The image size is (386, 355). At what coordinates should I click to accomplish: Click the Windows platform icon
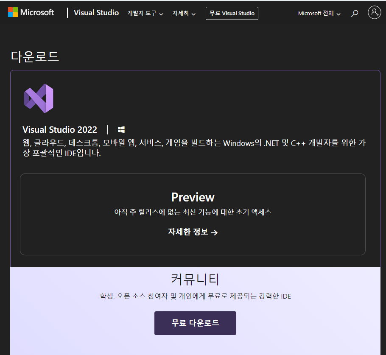pos(121,129)
